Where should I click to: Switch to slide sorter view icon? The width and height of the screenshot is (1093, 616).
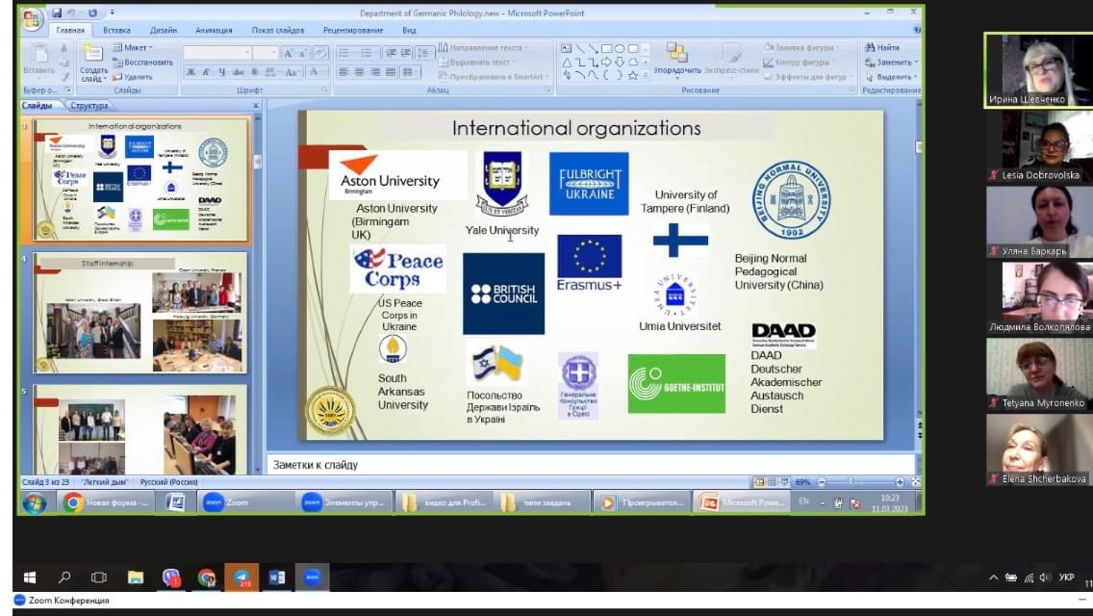coord(772,482)
